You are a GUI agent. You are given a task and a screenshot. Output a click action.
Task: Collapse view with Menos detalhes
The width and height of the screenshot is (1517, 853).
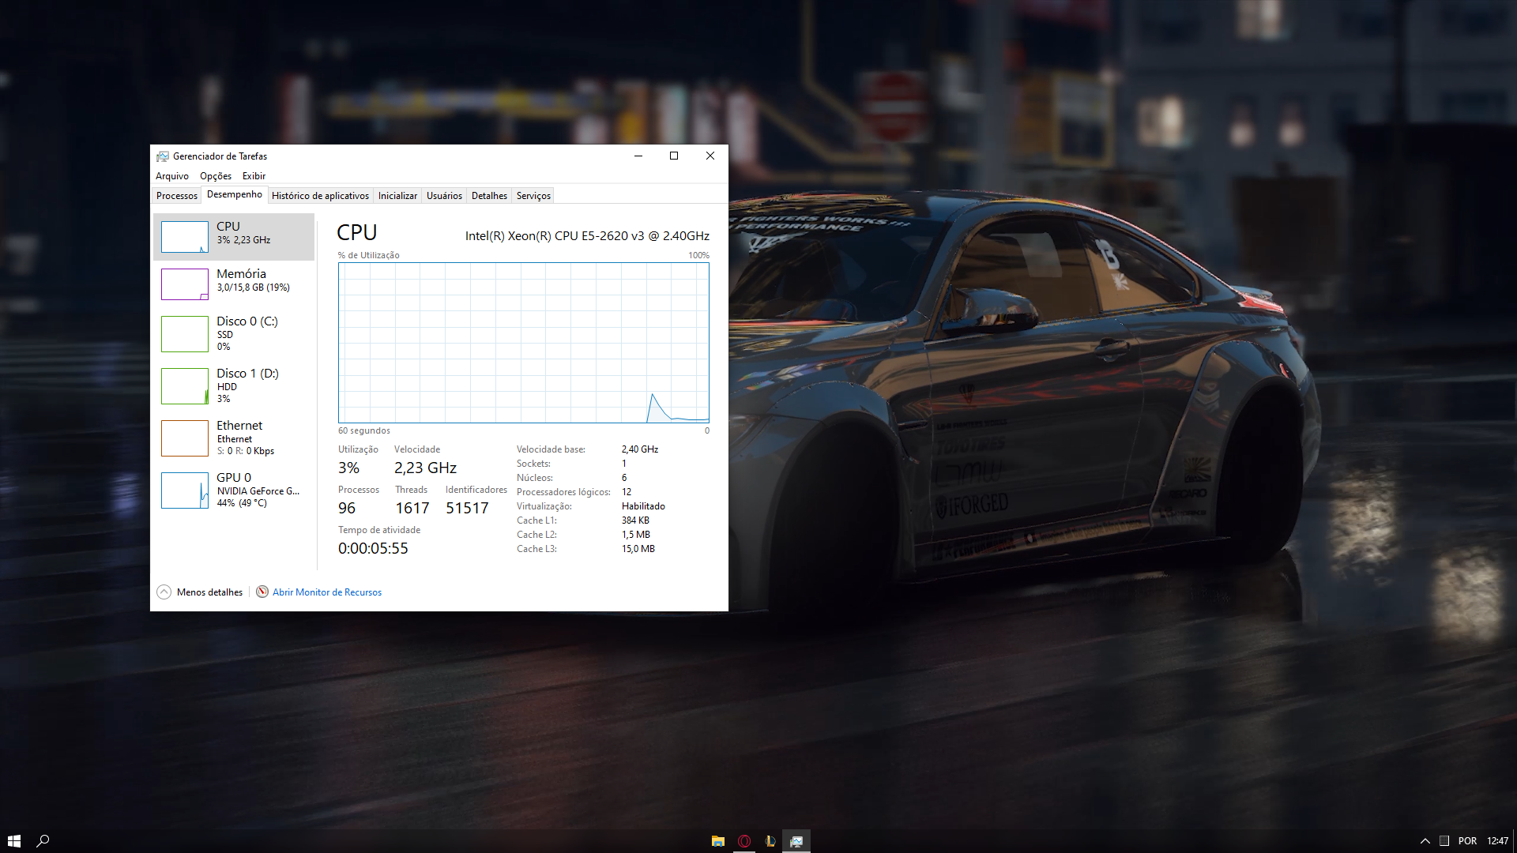(x=200, y=592)
